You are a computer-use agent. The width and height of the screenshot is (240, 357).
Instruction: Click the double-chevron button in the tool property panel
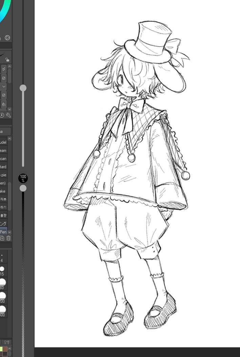[x=4, y=69]
